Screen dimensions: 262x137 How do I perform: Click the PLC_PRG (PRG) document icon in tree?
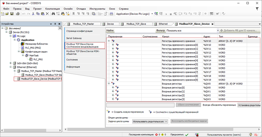click(22, 48)
